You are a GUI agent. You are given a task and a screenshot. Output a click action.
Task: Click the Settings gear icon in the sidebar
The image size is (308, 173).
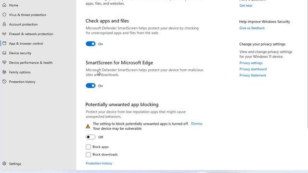(4, 163)
